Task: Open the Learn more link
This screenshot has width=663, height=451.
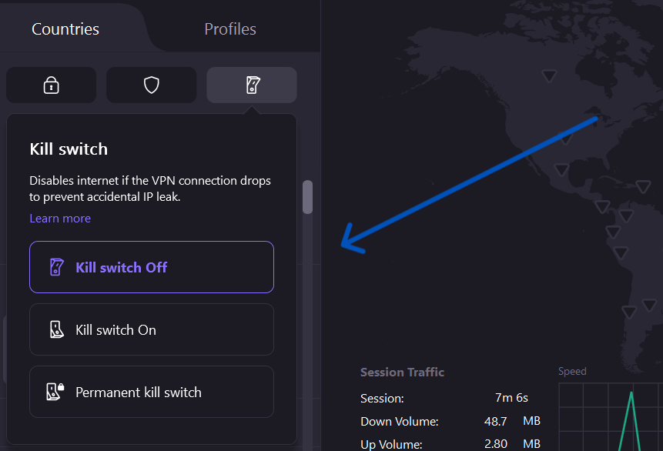Action: tap(59, 218)
